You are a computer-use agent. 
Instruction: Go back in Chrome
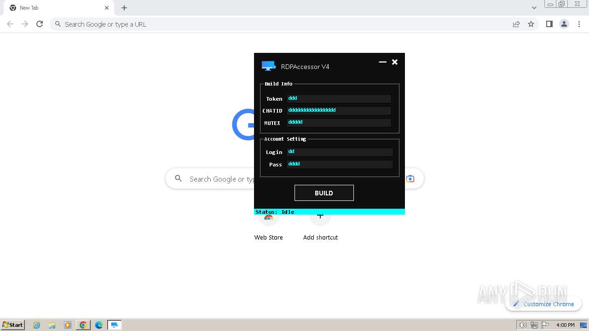tap(10, 24)
